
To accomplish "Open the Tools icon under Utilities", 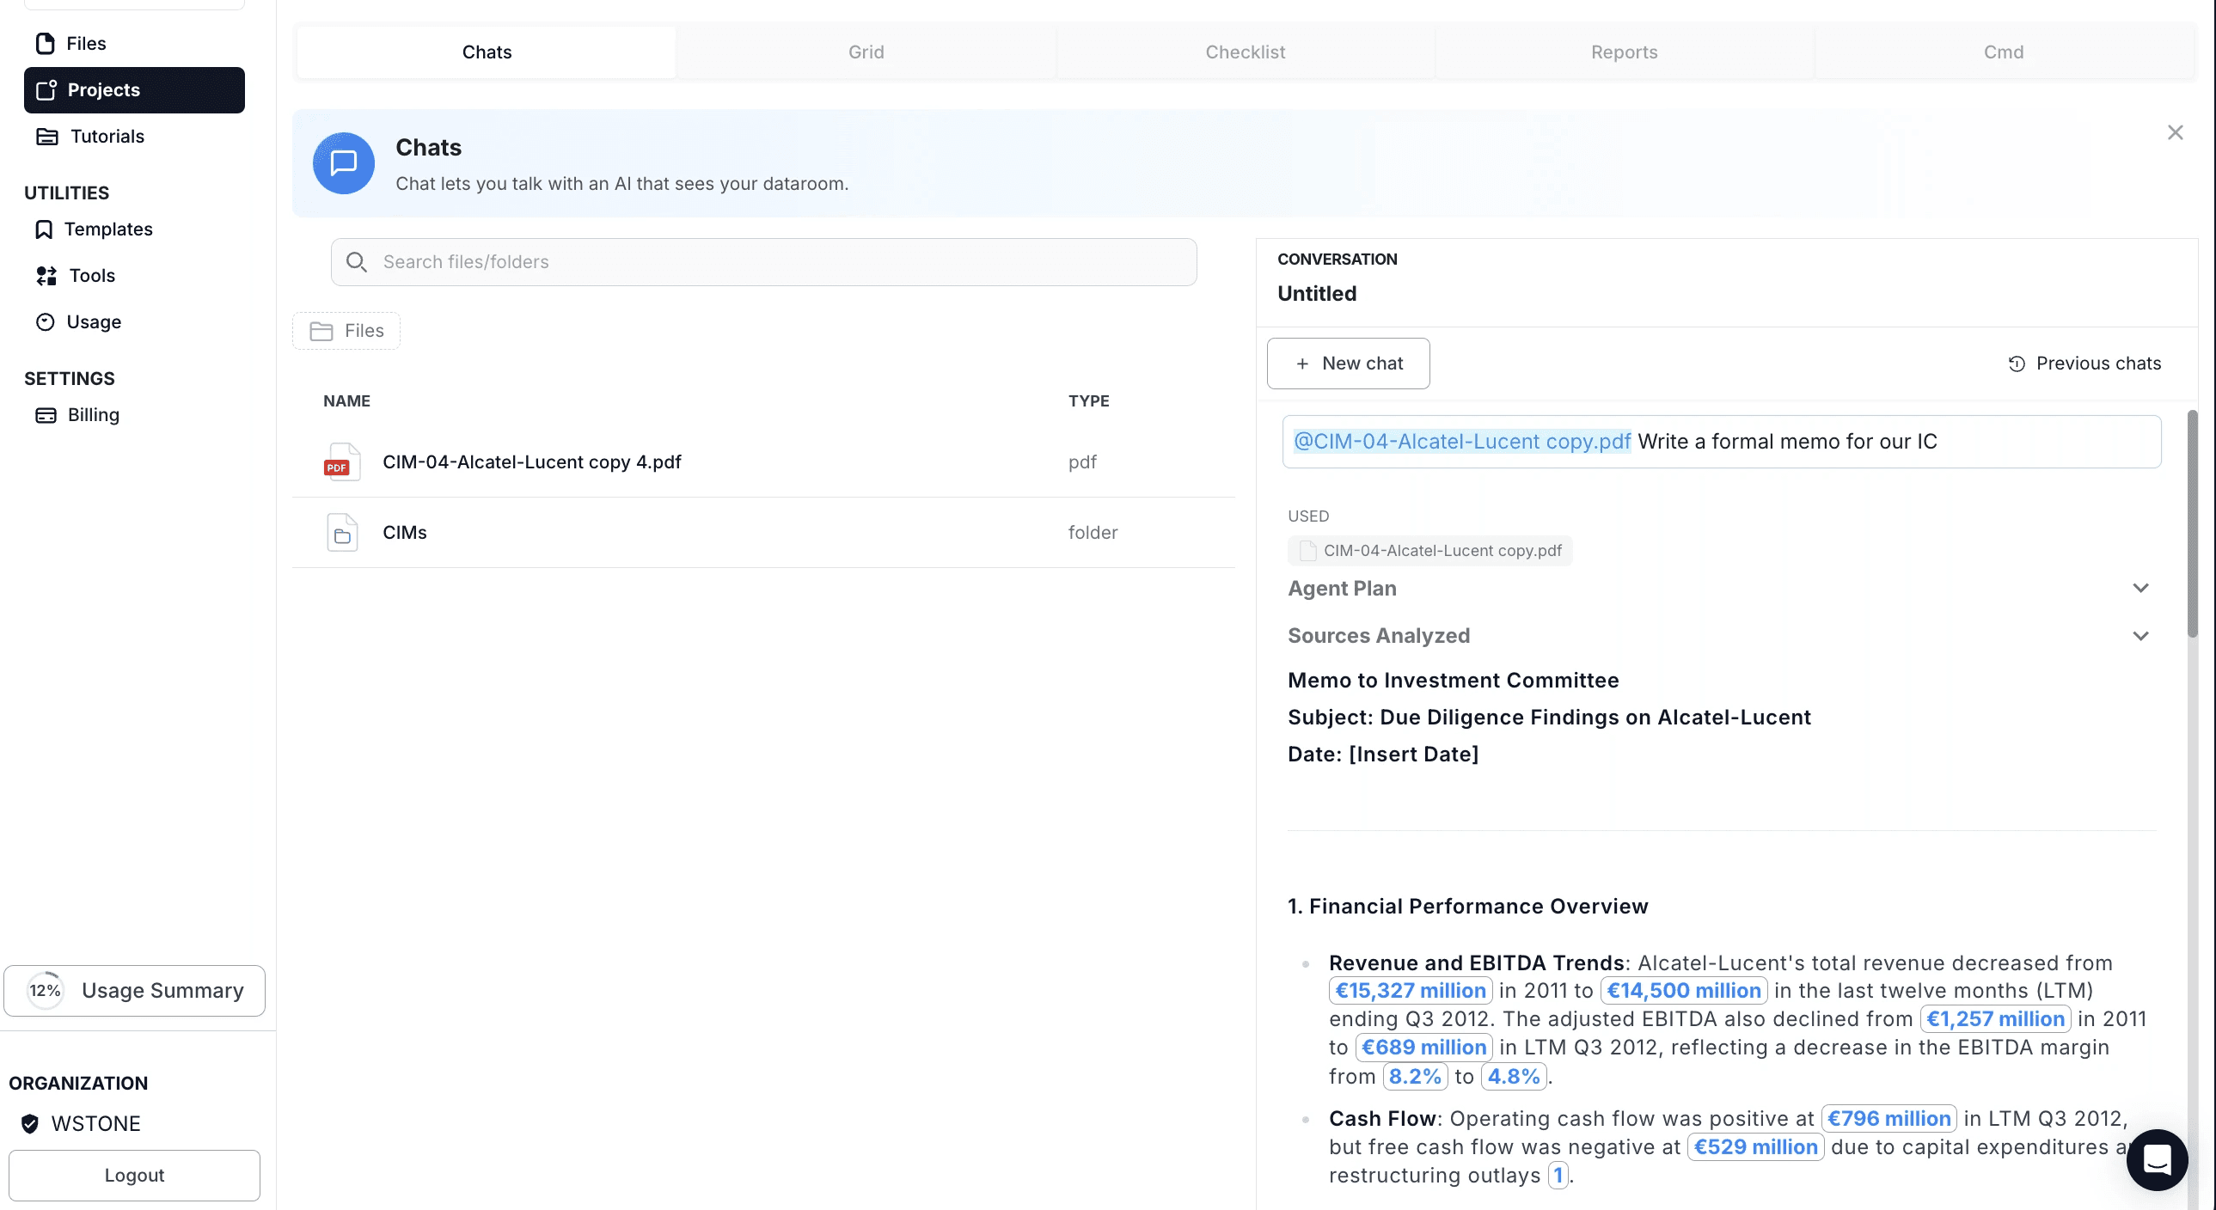I will point(46,276).
